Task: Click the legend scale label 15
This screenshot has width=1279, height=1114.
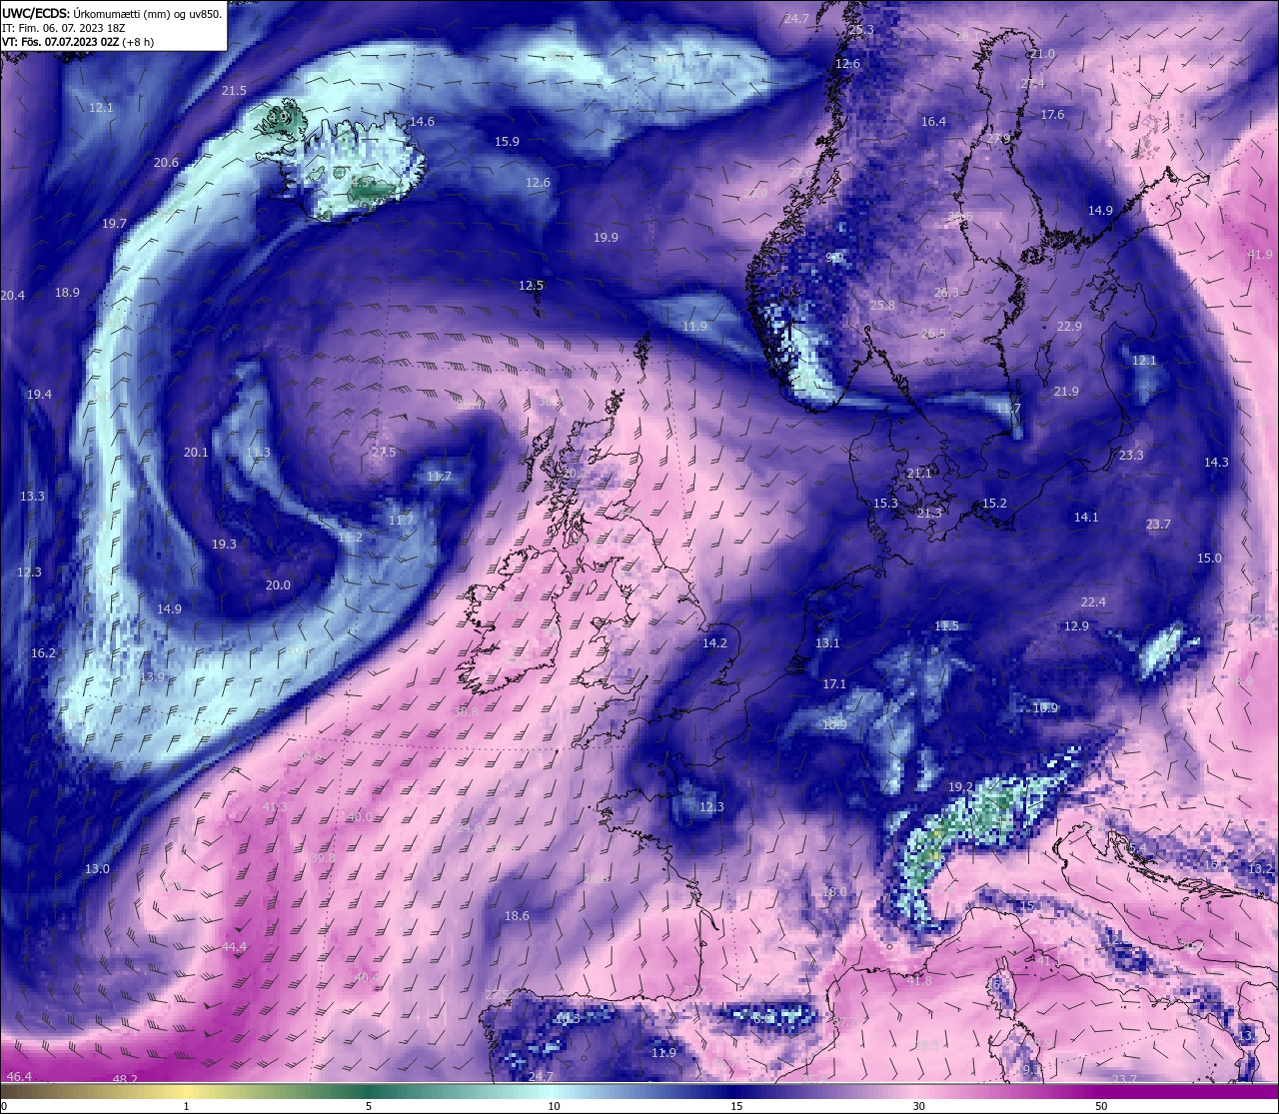Action: (736, 1107)
